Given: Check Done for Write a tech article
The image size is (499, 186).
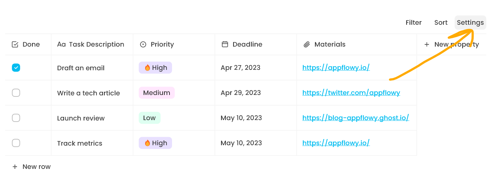Looking at the screenshot, I should click(x=16, y=93).
